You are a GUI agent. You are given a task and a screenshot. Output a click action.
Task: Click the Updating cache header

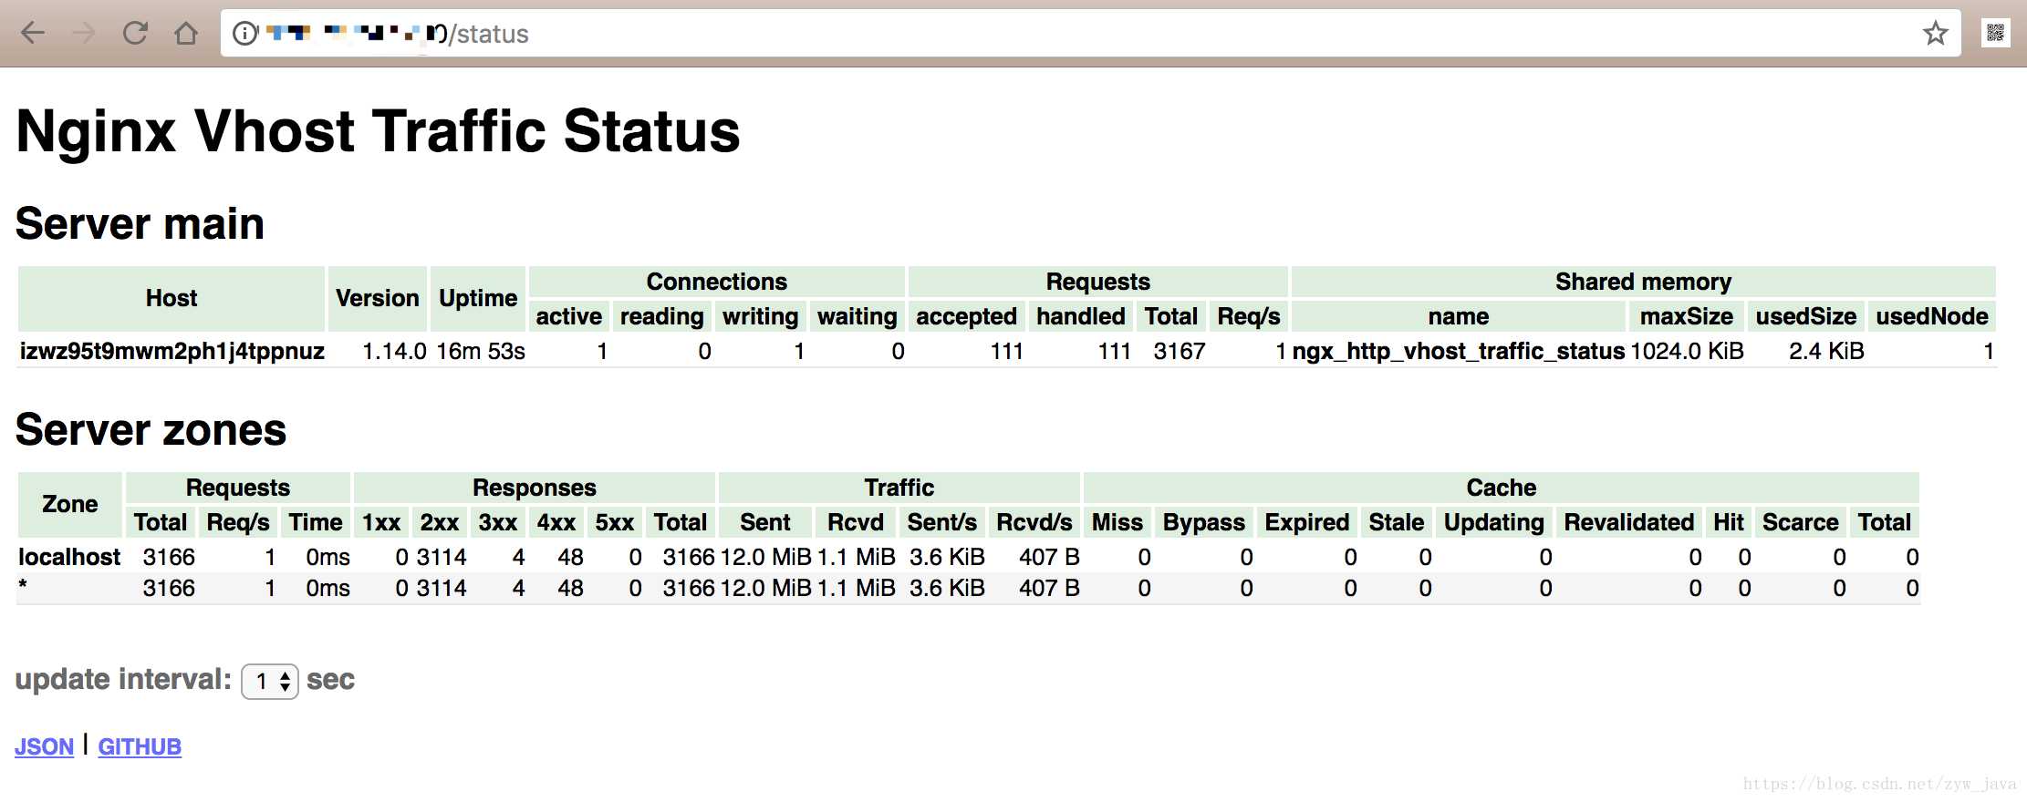(x=1494, y=522)
